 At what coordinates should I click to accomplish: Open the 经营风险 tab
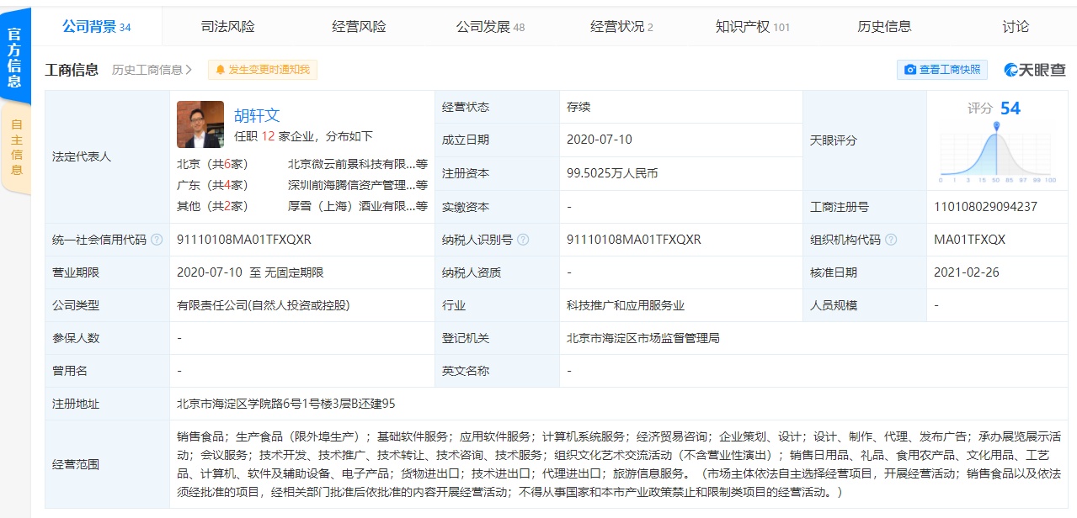pos(359,27)
